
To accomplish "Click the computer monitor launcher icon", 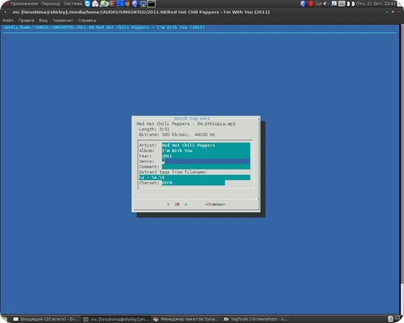I will [x=143, y=4].
